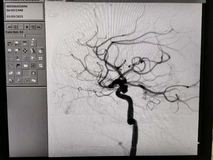
Task: Click the rectangular box with inward arrows icon
Action: tap(40, 58)
